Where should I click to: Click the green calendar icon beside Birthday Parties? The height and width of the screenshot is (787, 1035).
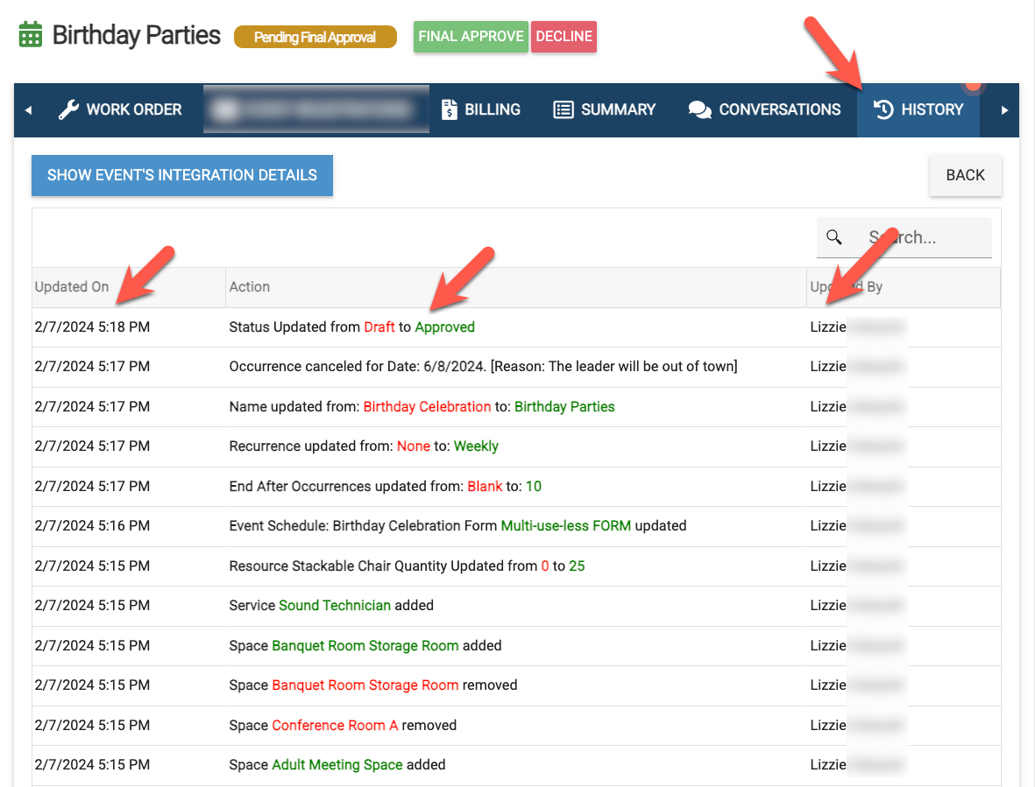point(31,36)
